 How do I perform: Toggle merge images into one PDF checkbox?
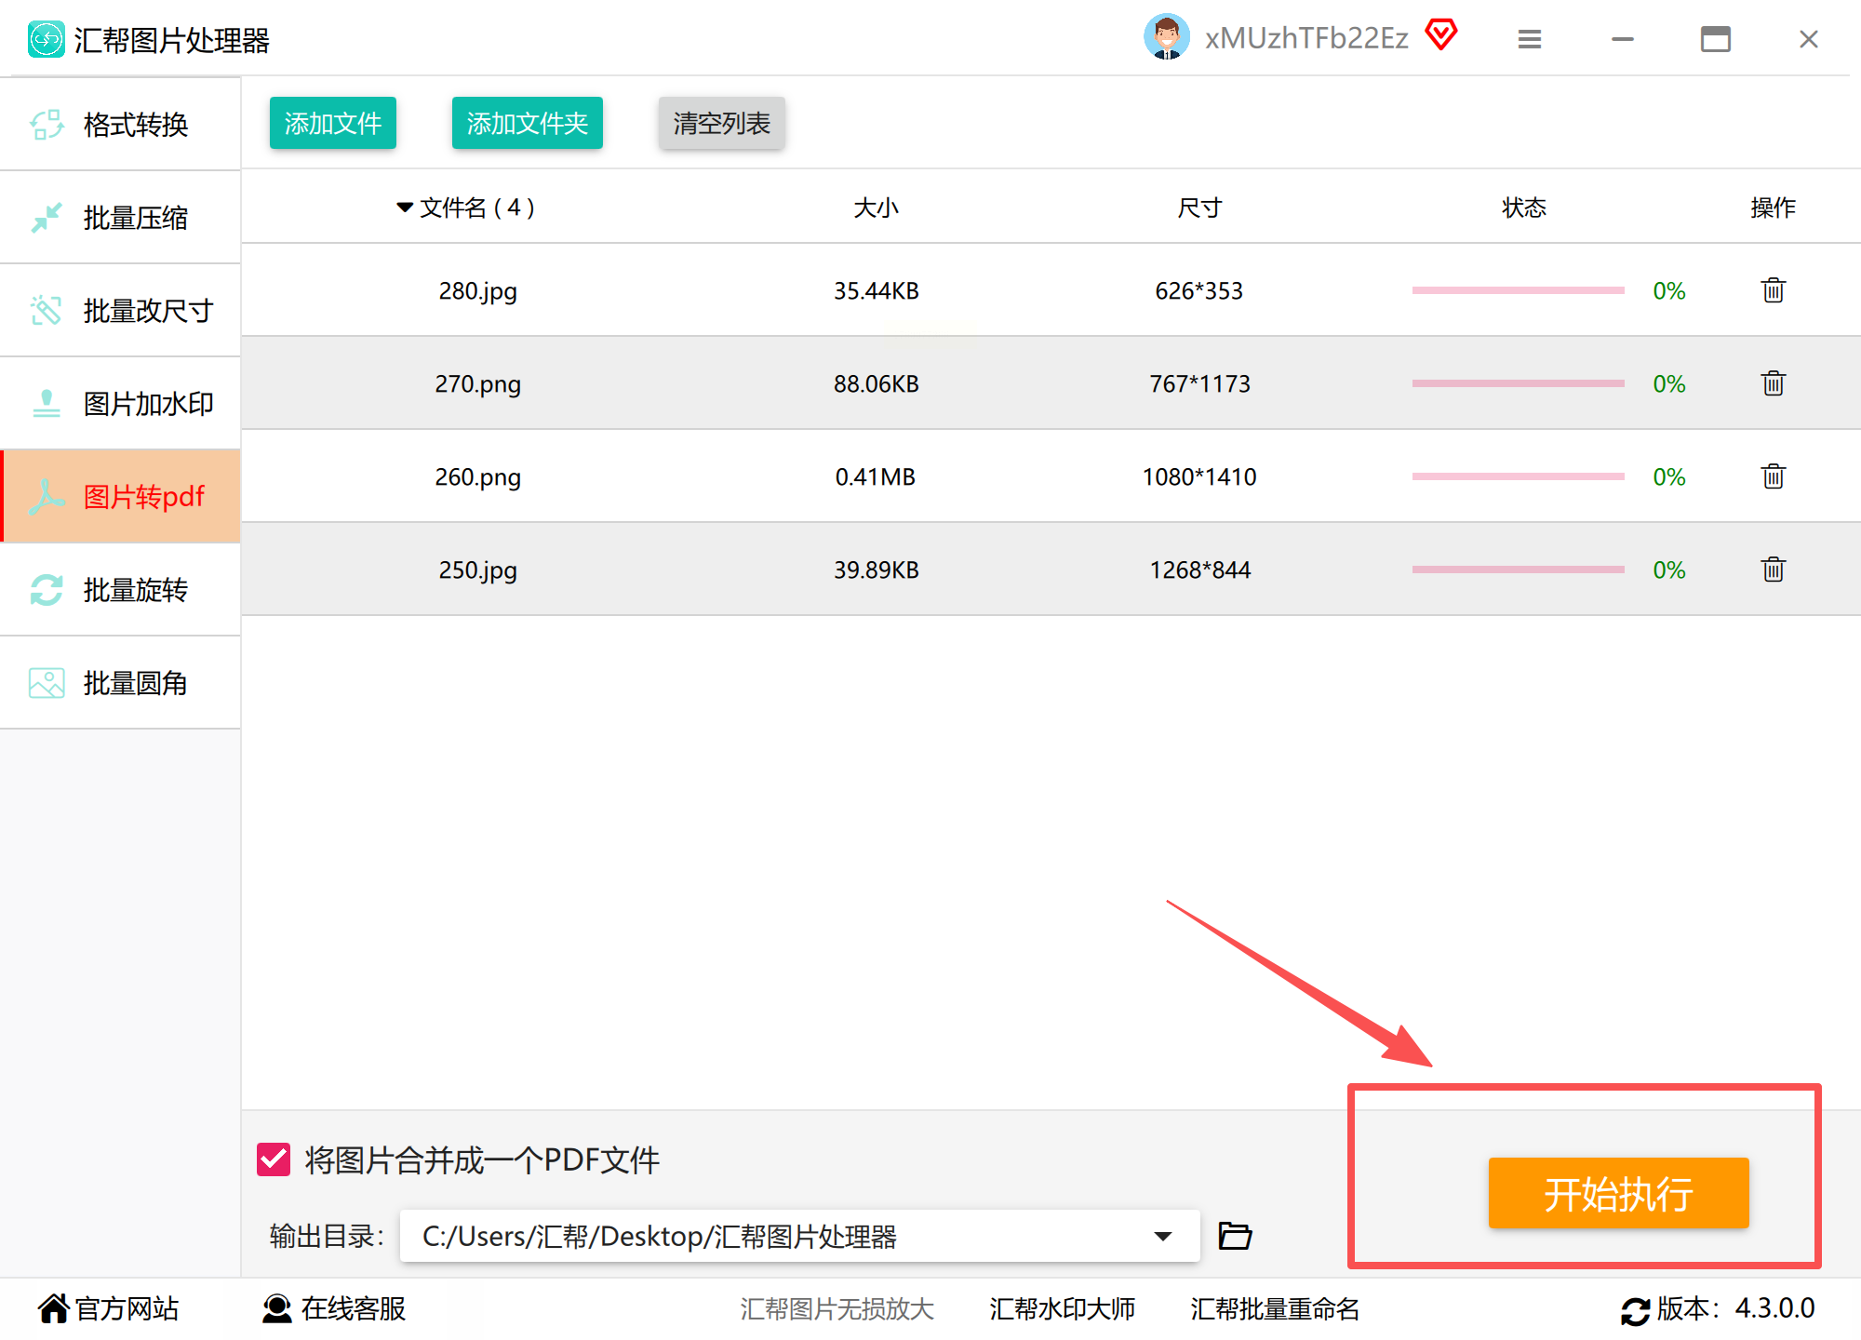click(x=274, y=1160)
